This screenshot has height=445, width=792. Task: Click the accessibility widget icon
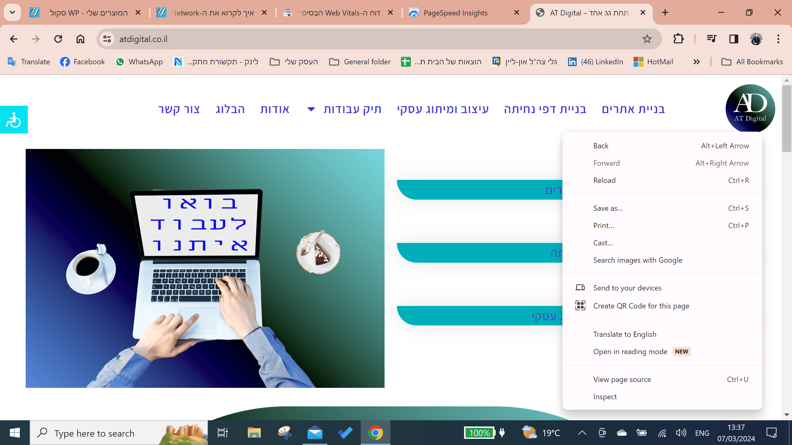point(14,120)
